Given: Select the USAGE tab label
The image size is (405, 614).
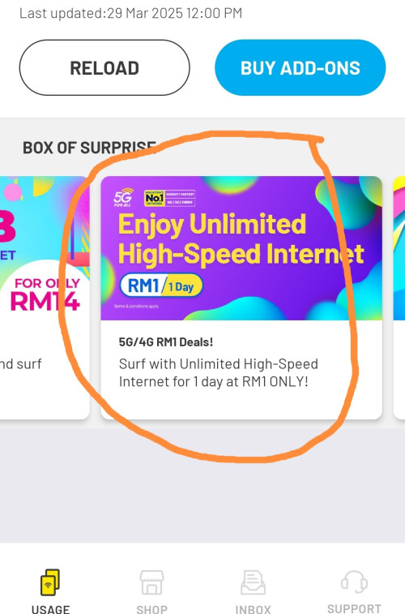Looking at the screenshot, I should pyautogui.click(x=50, y=609).
